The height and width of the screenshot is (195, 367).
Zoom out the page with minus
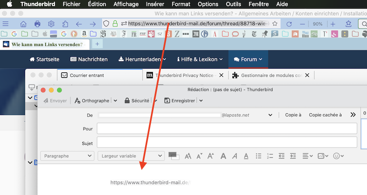click(303, 24)
